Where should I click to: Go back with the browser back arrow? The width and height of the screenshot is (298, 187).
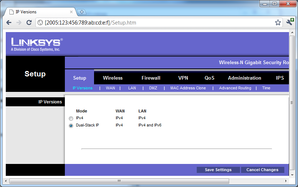click(x=9, y=23)
